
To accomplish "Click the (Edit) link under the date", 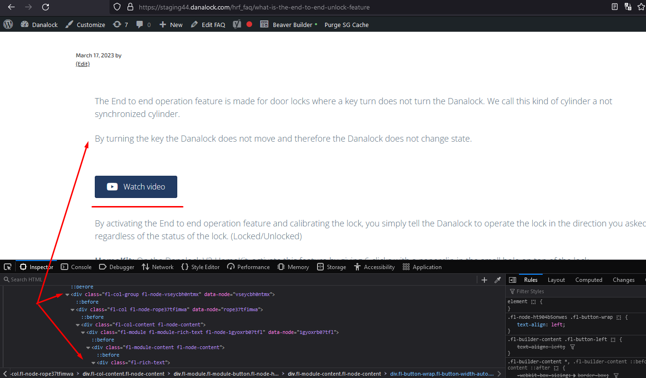I will [82, 64].
